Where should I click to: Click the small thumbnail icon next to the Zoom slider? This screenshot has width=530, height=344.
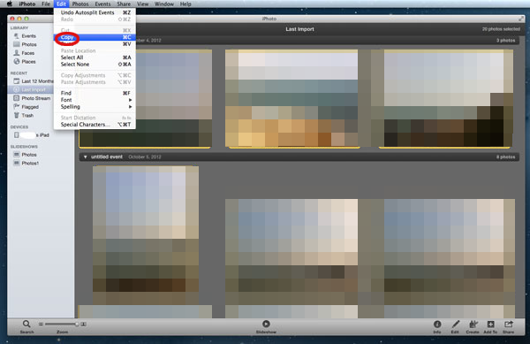(41, 324)
